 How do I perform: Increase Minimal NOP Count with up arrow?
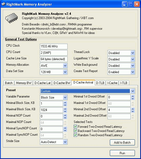tap(65, 115)
